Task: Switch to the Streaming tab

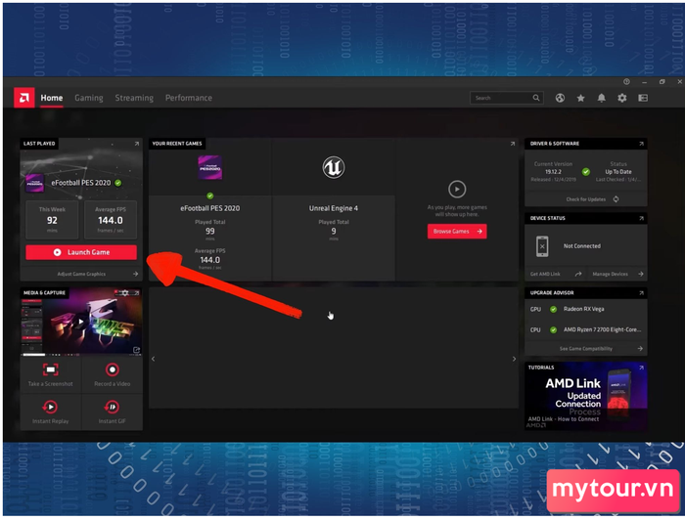Action: [x=134, y=98]
